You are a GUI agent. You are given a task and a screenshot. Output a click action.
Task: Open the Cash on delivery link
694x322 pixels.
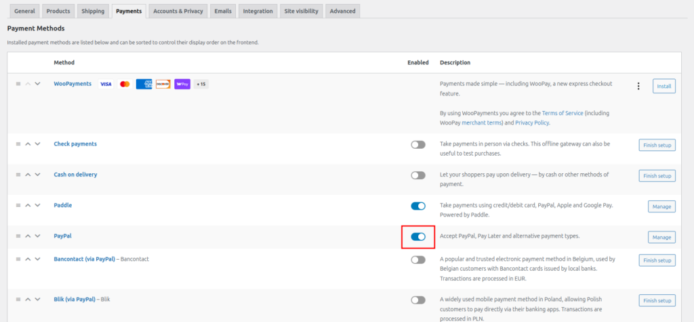pos(76,175)
